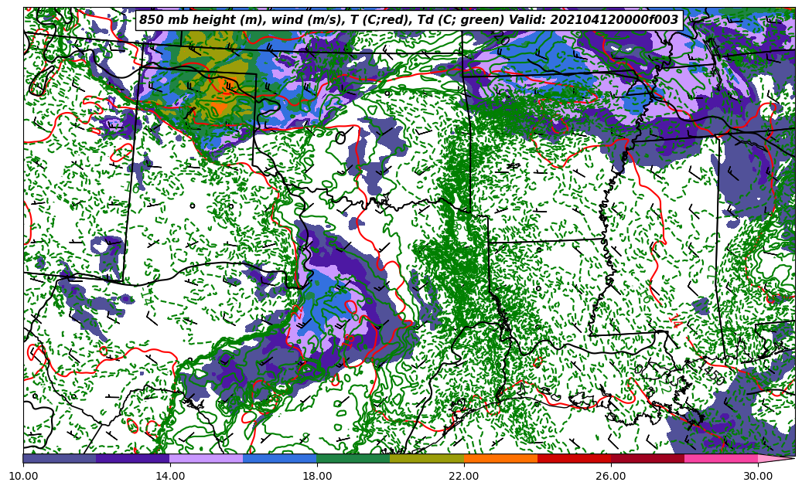802x489 pixels.
Task: Click the hot pink colorbar segment
Action: coord(721,458)
